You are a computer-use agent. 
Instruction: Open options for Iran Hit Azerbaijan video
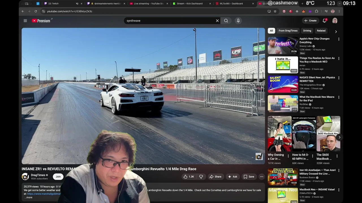coord(339,171)
